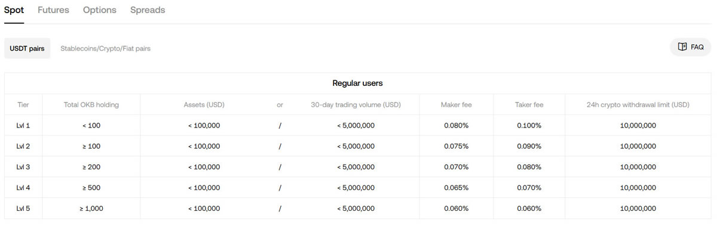Click the ≥ 200 OKB holding cell

click(91, 167)
